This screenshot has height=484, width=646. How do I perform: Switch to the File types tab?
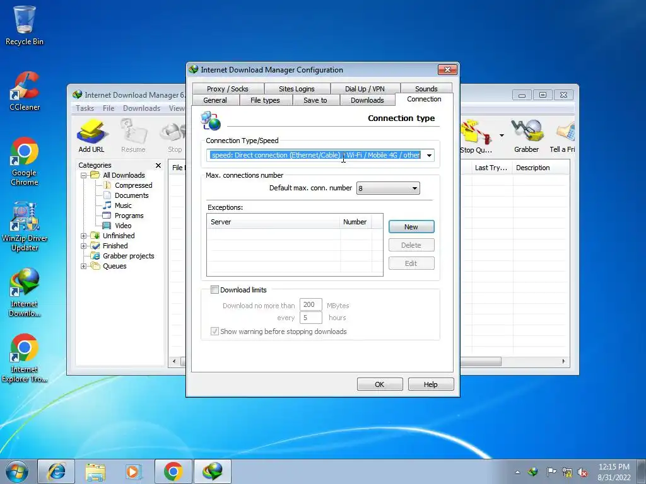pyautogui.click(x=265, y=100)
